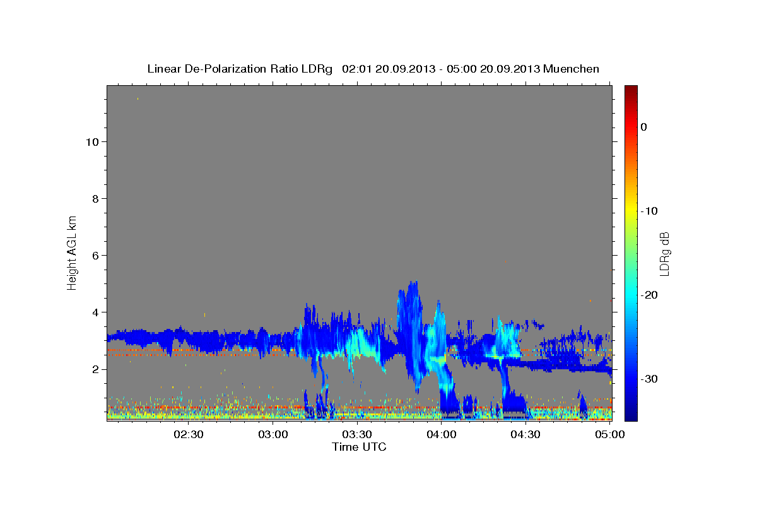Click the colorbar value -20
Viewport: 757px width, 505px height.
click(649, 295)
